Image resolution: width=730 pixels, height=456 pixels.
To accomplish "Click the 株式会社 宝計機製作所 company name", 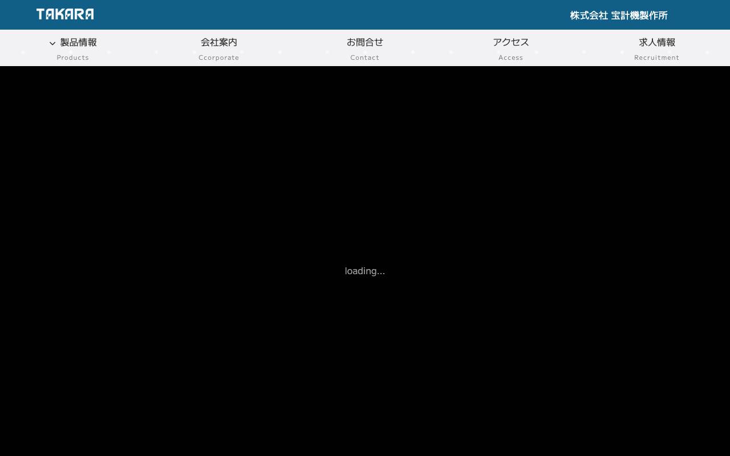I will (x=619, y=15).
